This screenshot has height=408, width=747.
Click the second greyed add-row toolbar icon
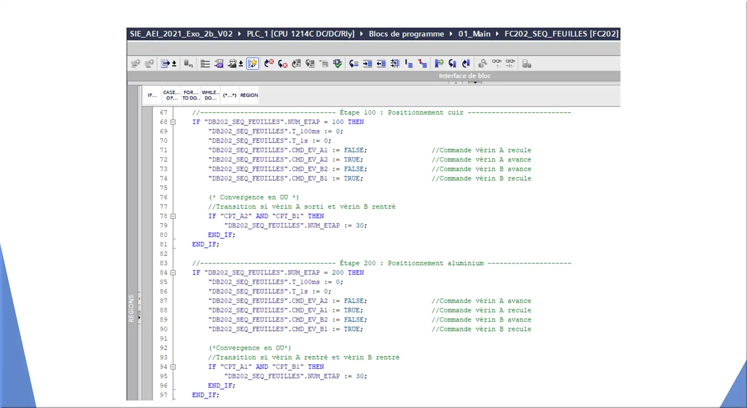click(x=149, y=64)
